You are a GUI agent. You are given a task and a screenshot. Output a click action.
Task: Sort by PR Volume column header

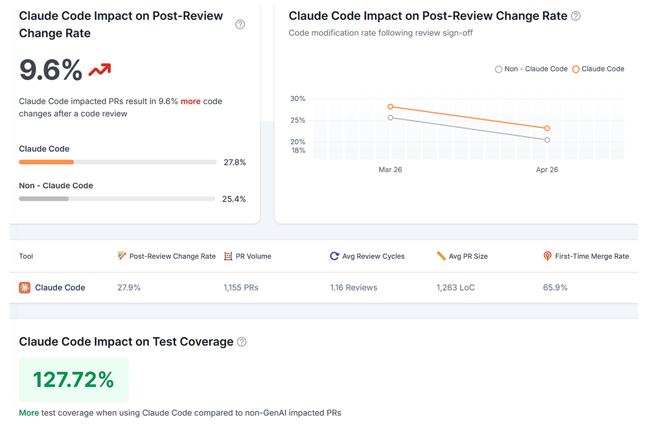pyautogui.click(x=248, y=256)
